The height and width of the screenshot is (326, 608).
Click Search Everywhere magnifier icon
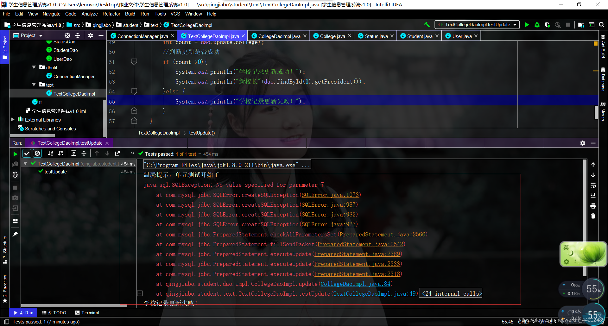602,25
